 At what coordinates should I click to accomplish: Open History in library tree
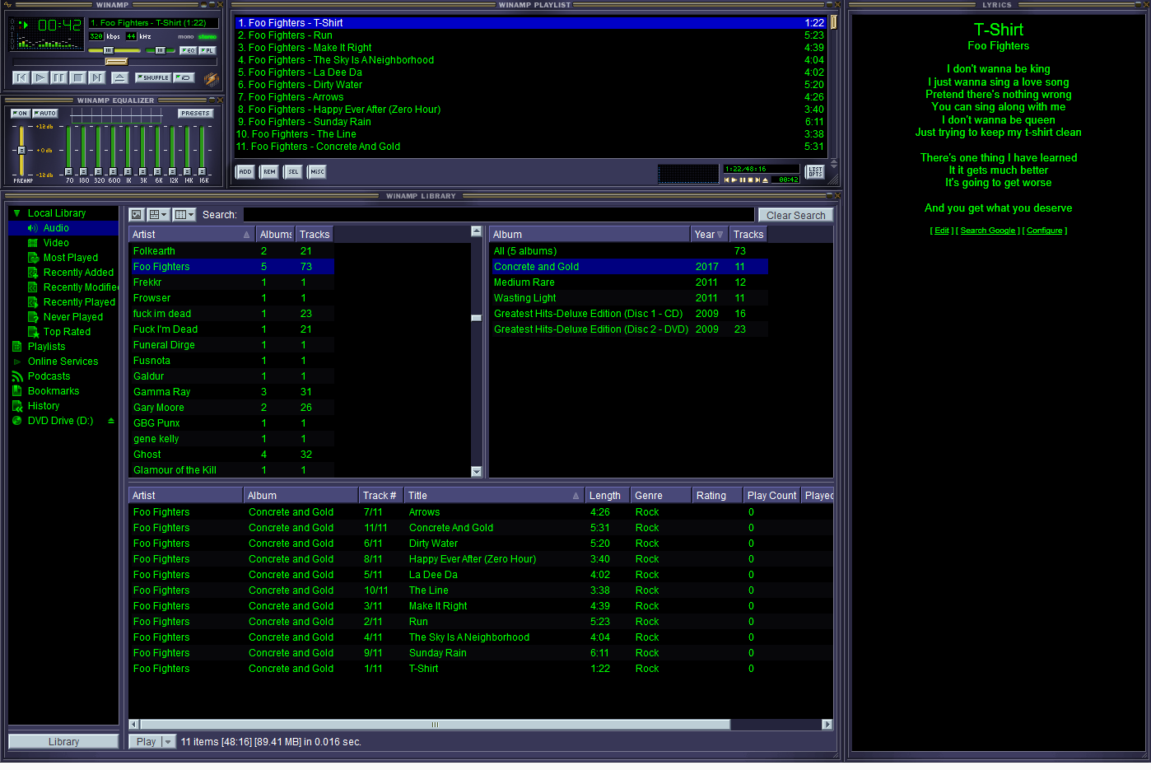pos(44,406)
